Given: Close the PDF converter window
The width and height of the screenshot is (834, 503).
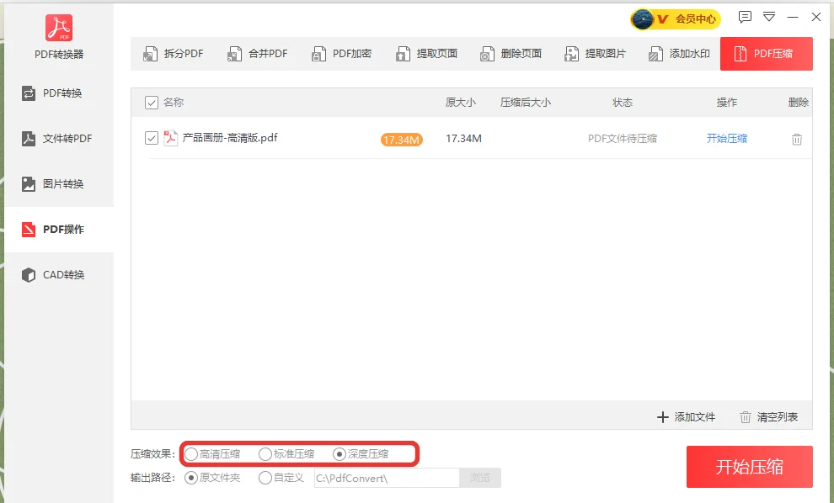Looking at the screenshot, I should [x=816, y=17].
